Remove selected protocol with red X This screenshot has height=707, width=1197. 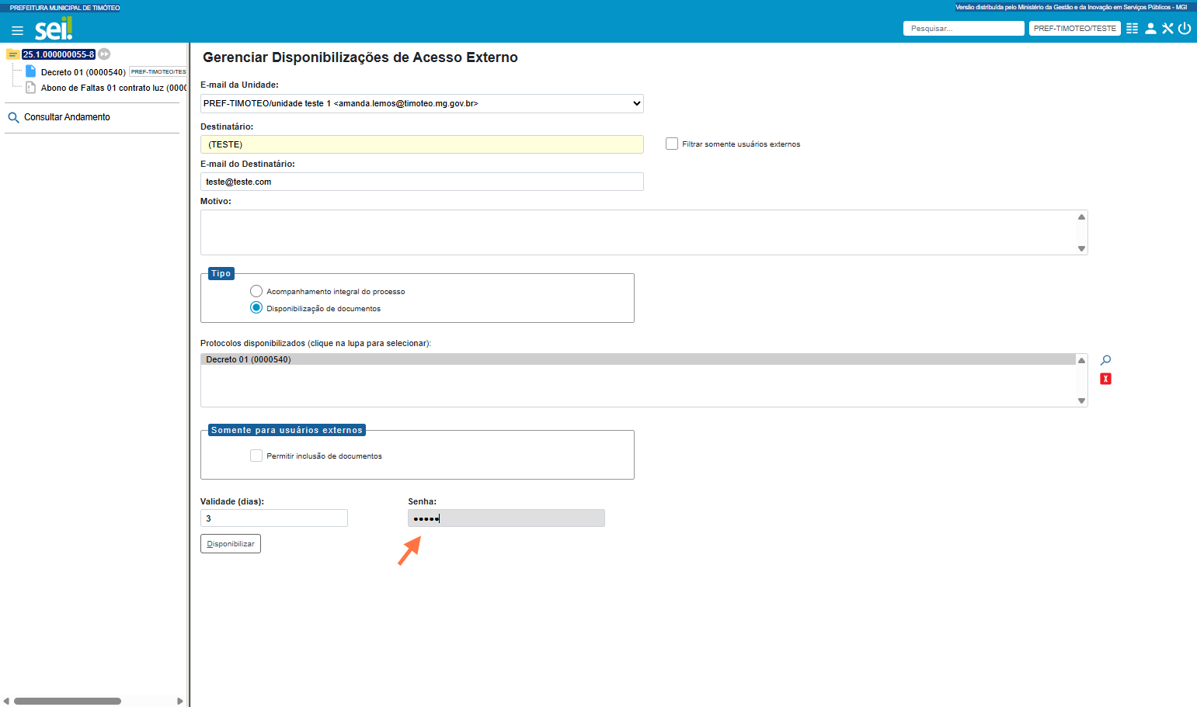click(1105, 379)
